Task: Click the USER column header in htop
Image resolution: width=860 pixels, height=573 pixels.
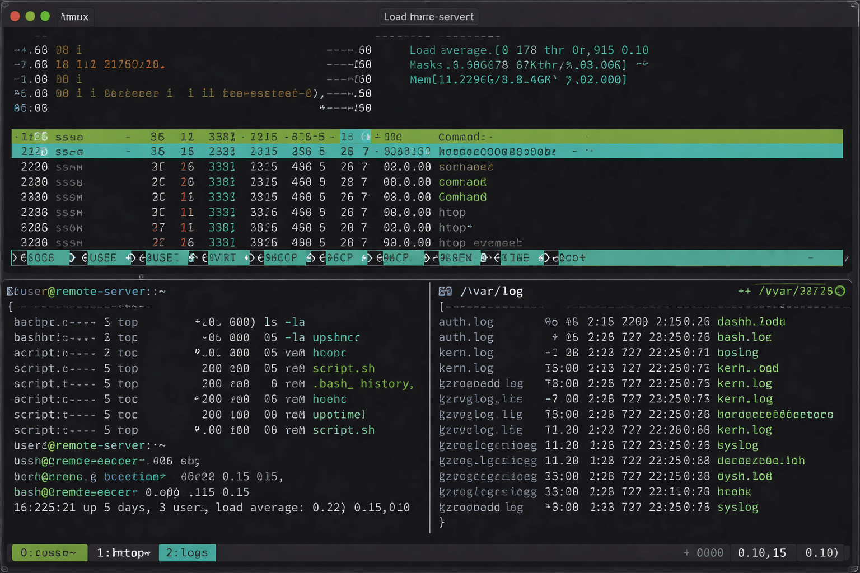Action: coord(104,257)
